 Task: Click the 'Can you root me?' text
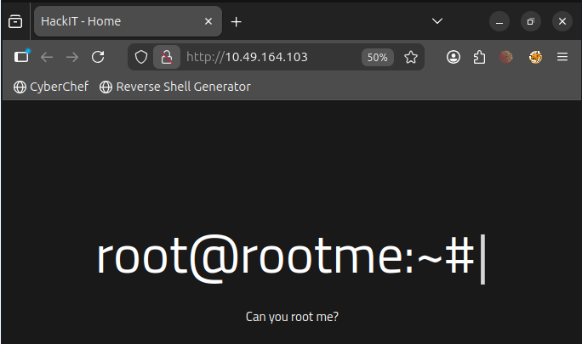292,317
